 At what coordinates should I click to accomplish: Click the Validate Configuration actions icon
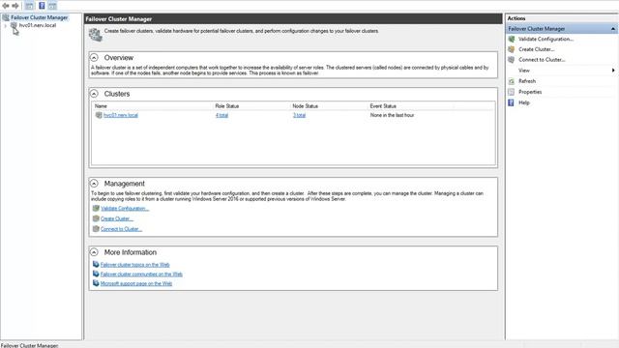pyautogui.click(x=512, y=39)
